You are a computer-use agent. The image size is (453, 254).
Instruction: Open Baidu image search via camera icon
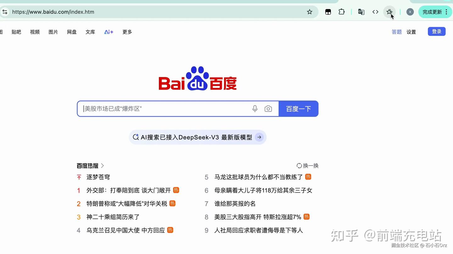coord(268,109)
